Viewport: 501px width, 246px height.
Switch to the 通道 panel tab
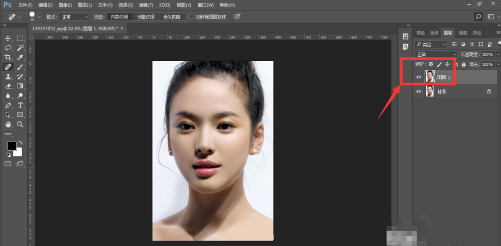click(462, 33)
